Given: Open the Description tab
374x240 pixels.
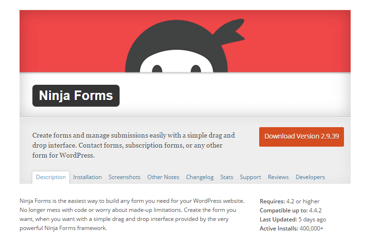Looking at the screenshot, I should [x=51, y=177].
